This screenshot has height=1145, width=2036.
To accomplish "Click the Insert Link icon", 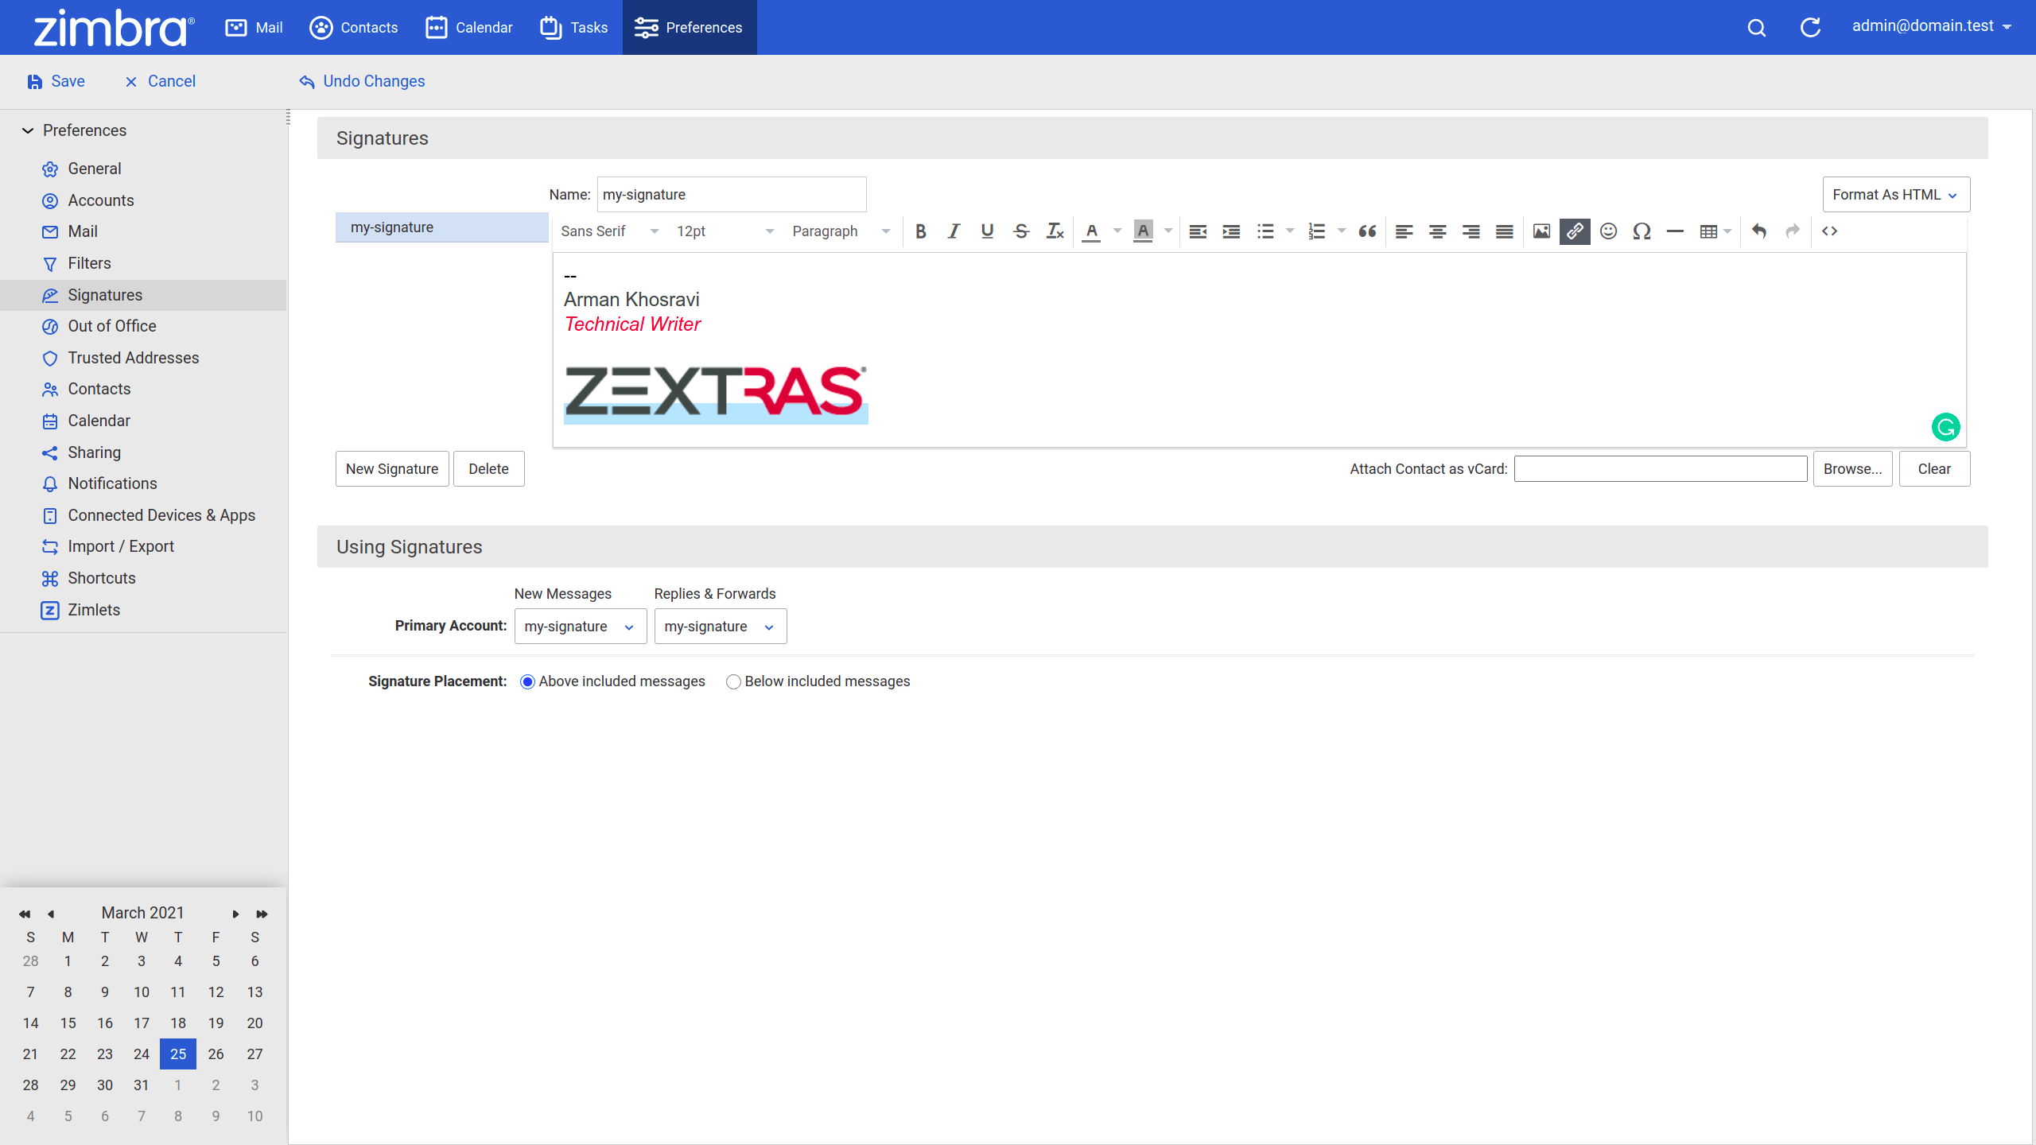I will pos(1573,231).
